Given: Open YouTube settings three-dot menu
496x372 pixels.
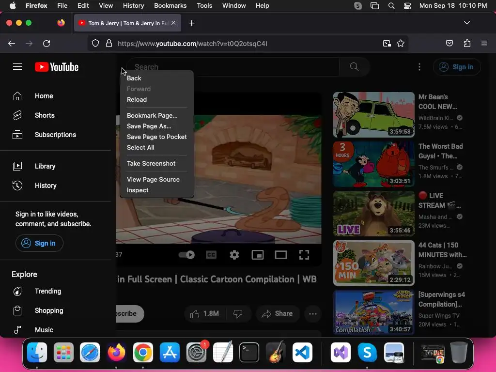Looking at the screenshot, I should (419, 67).
